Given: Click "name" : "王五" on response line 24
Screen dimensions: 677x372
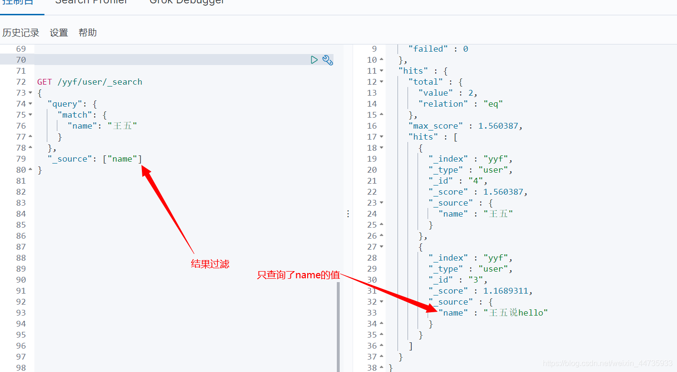Looking at the screenshot, I should 476,214.
